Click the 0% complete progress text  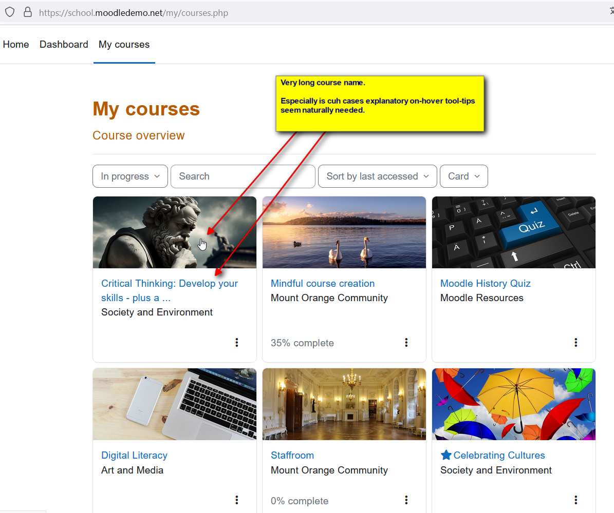[x=300, y=501]
